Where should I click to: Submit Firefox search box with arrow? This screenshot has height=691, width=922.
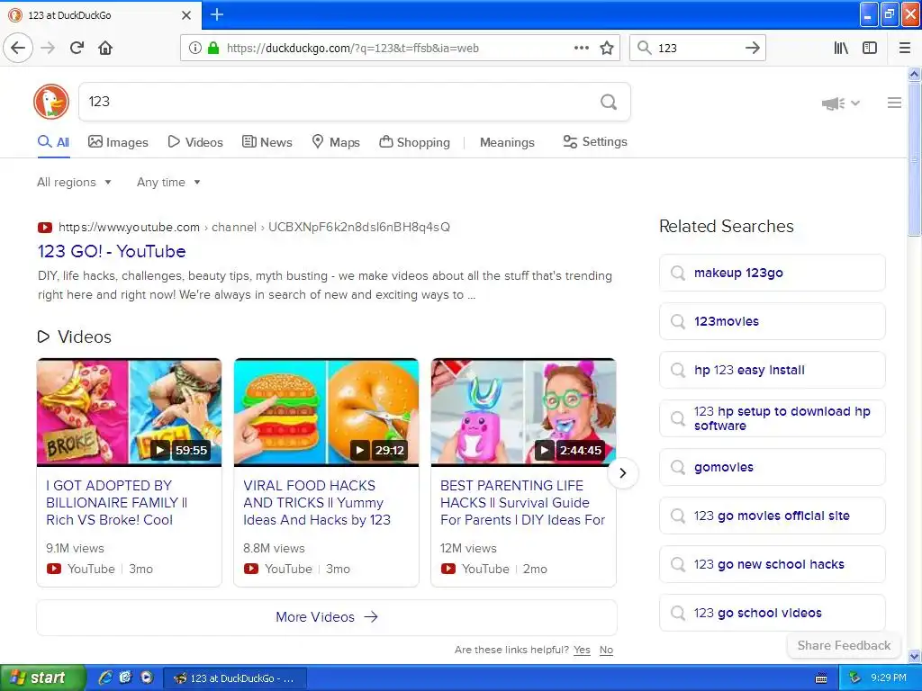coord(752,48)
